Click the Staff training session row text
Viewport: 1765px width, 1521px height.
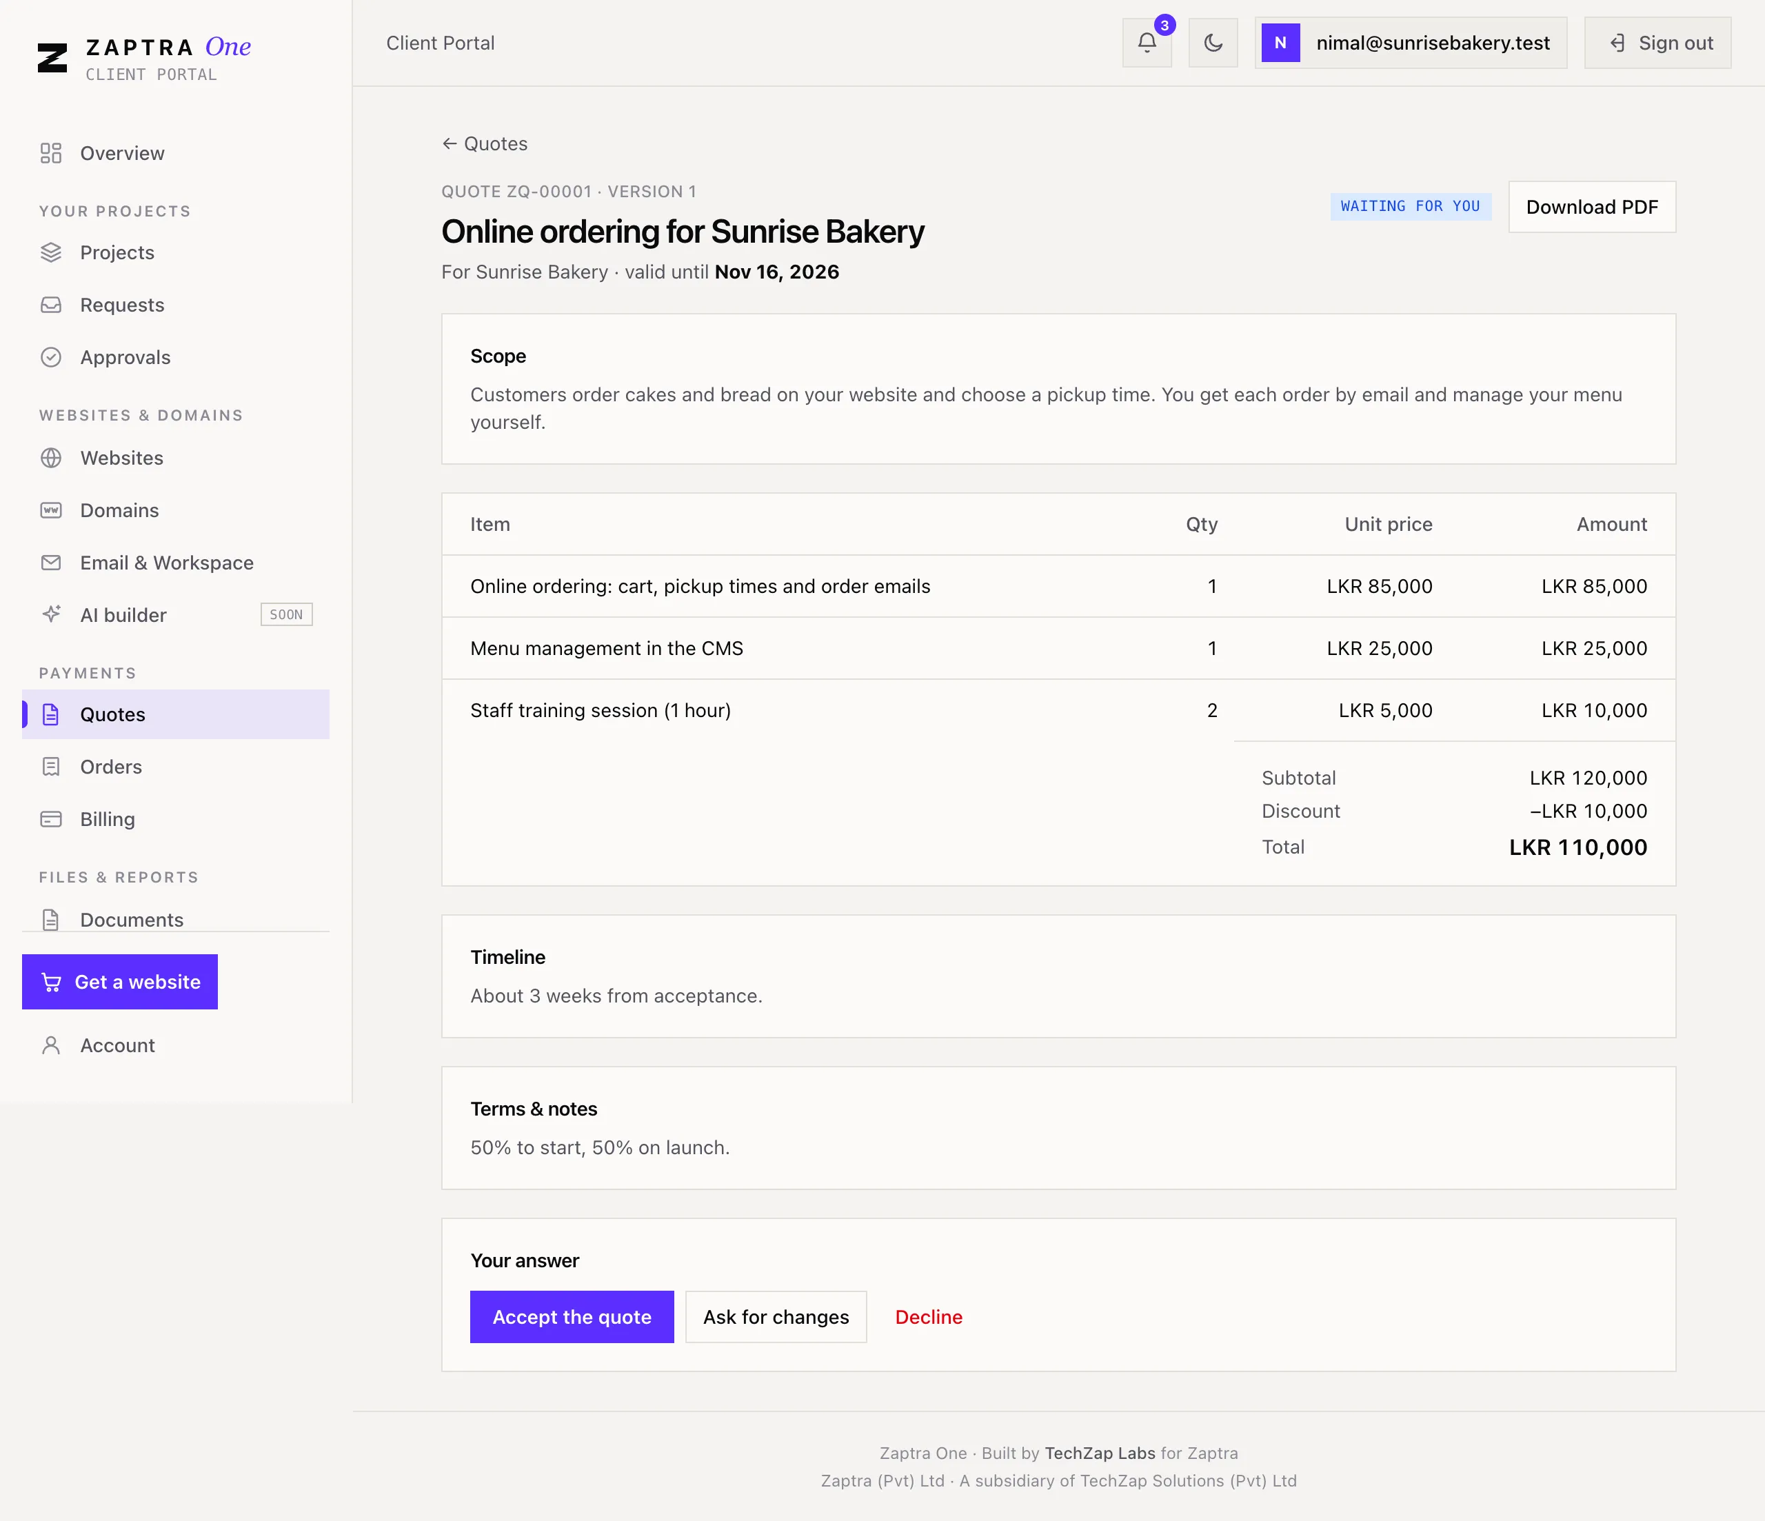[601, 709]
